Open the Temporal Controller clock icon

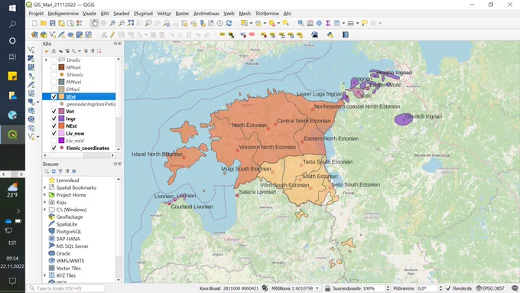tap(220, 23)
